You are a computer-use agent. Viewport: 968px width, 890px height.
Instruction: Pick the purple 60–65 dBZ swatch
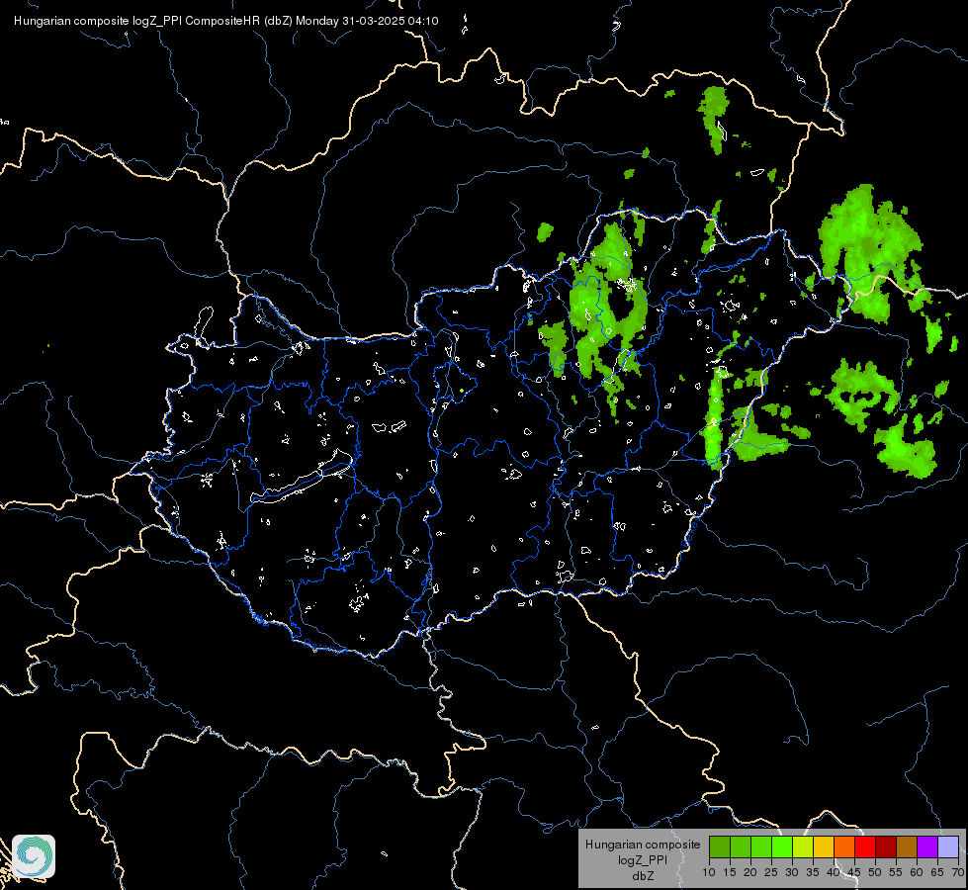927,846
